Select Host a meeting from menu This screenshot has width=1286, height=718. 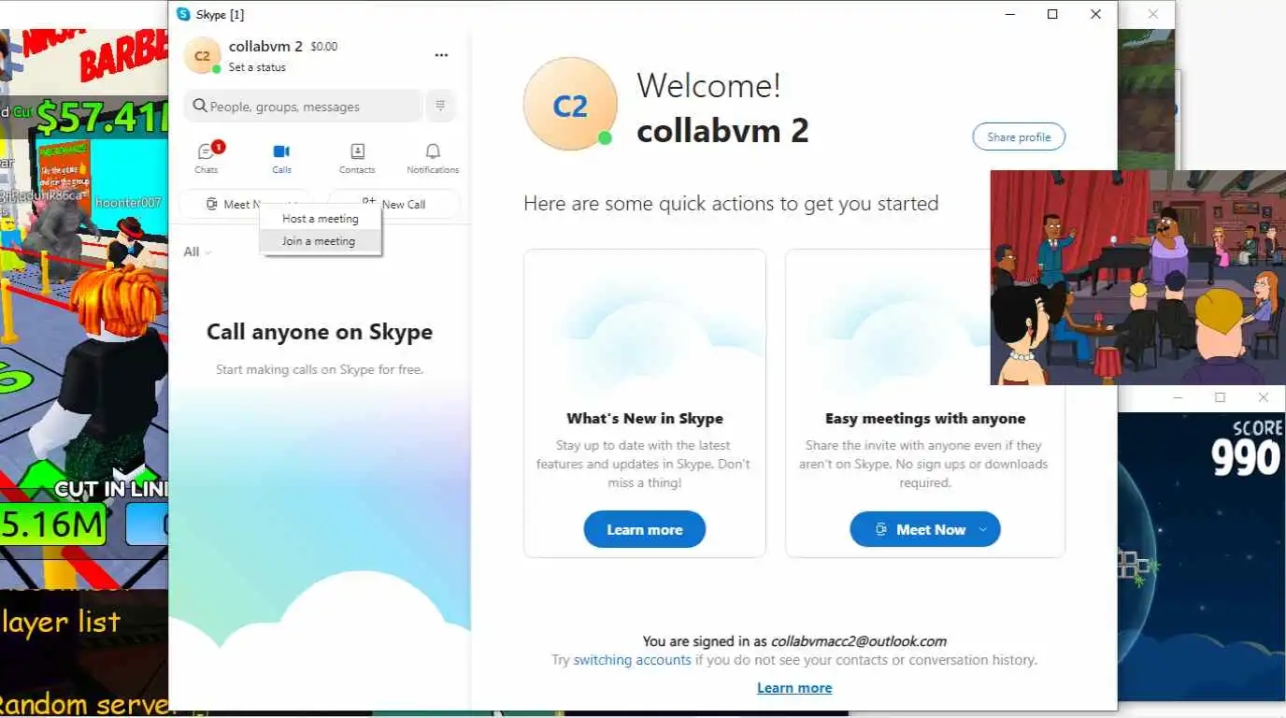click(321, 218)
